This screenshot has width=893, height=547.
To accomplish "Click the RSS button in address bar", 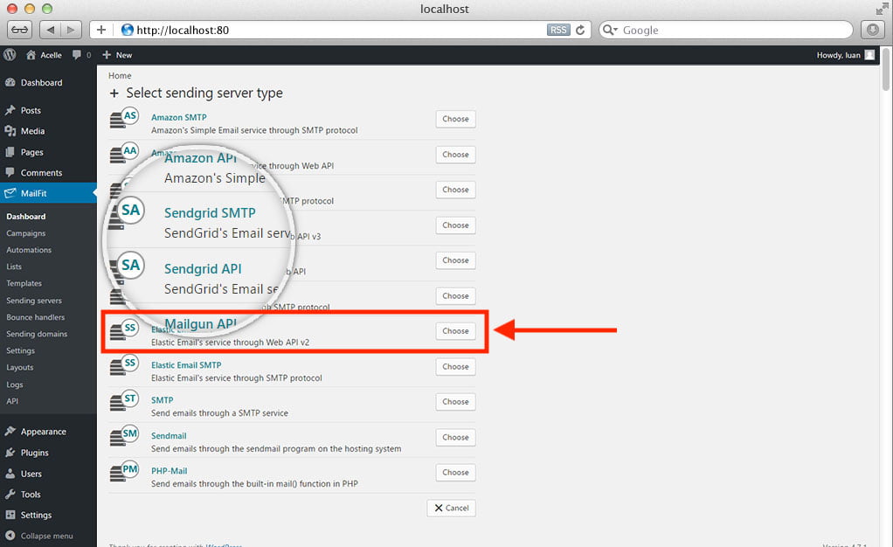I will (558, 30).
